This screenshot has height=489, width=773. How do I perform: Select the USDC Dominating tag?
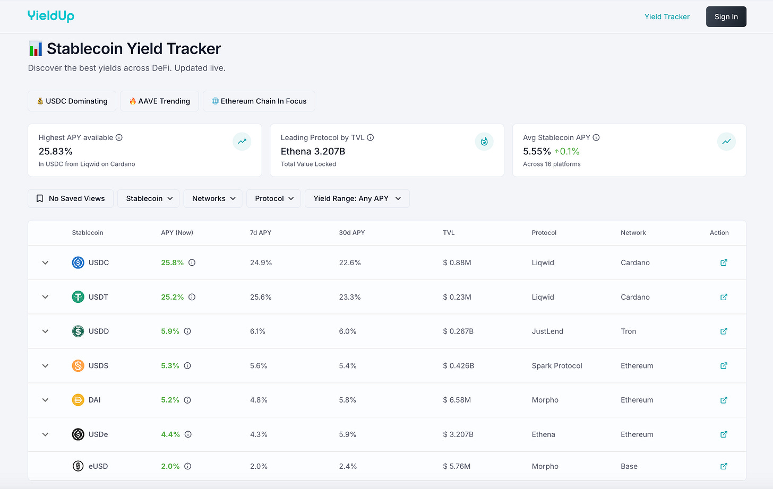tap(72, 101)
